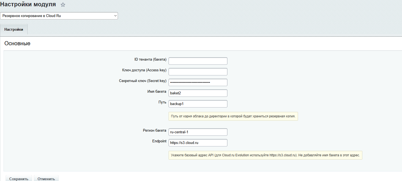The width and height of the screenshot is (402, 181).
Task: Click the path field containing backup1
Action: [x=198, y=104]
